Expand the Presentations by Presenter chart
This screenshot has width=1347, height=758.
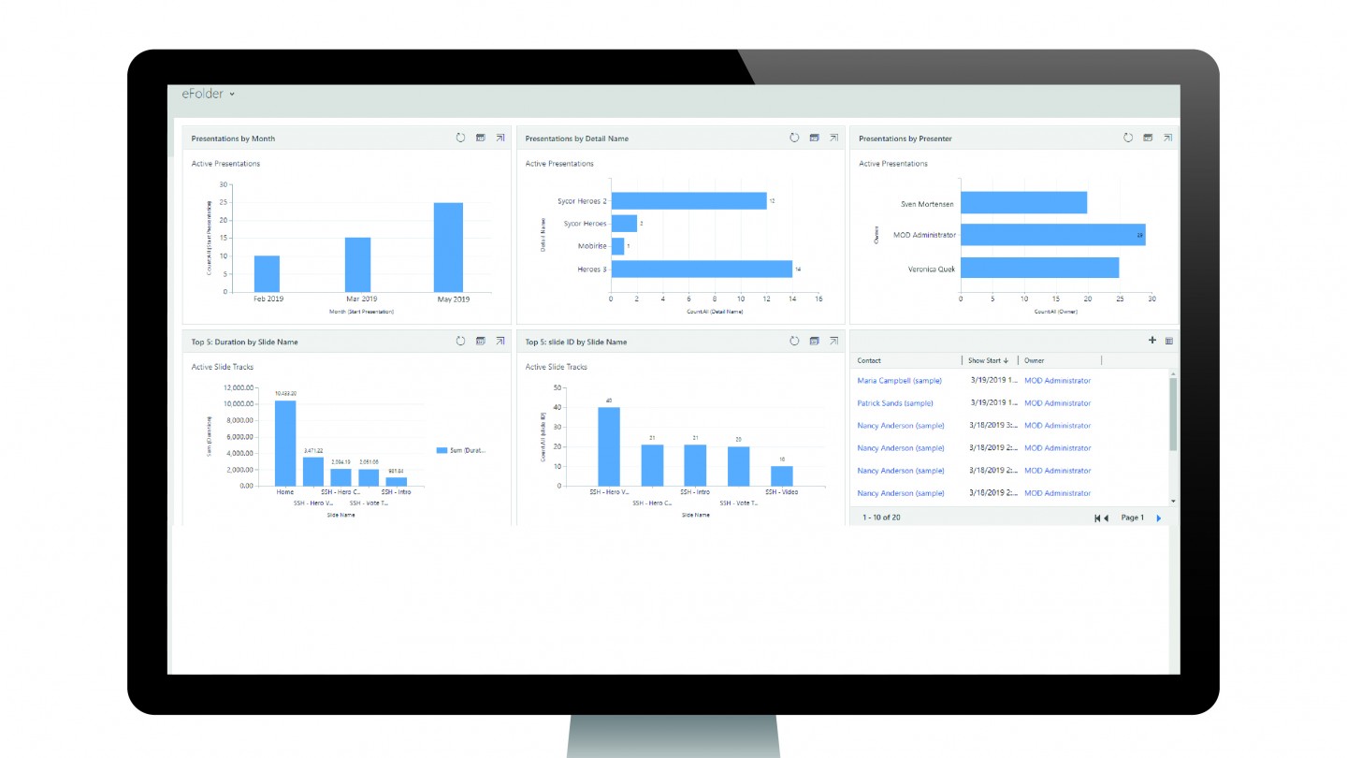pyautogui.click(x=1167, y=138)
